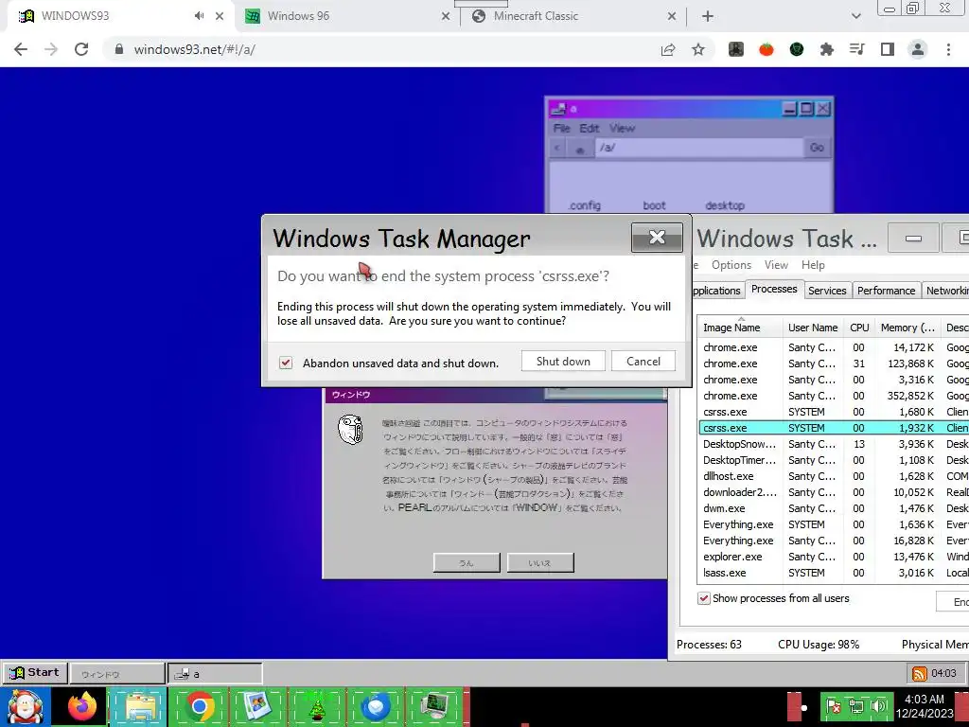Click the left button in the Japanese dialog
This screenshot has width=969, height=727.
[467, 562]
